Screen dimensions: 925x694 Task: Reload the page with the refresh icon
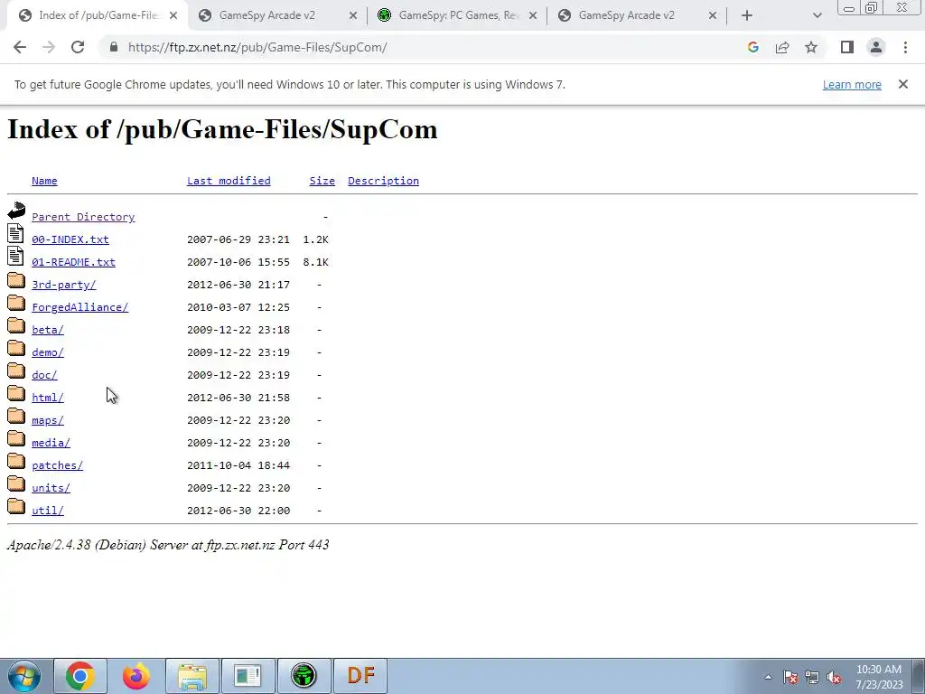tap(78, 47)
